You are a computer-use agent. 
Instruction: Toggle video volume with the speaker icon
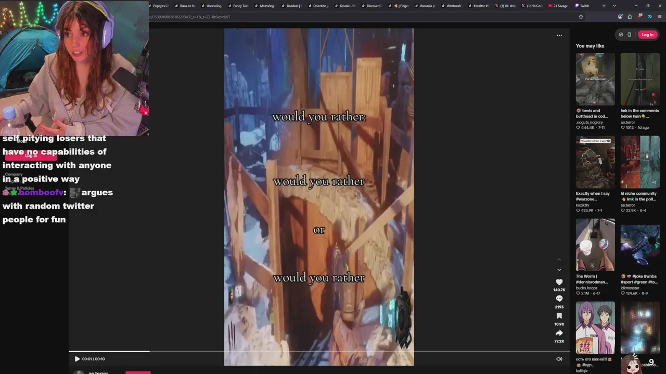(559, 359)
